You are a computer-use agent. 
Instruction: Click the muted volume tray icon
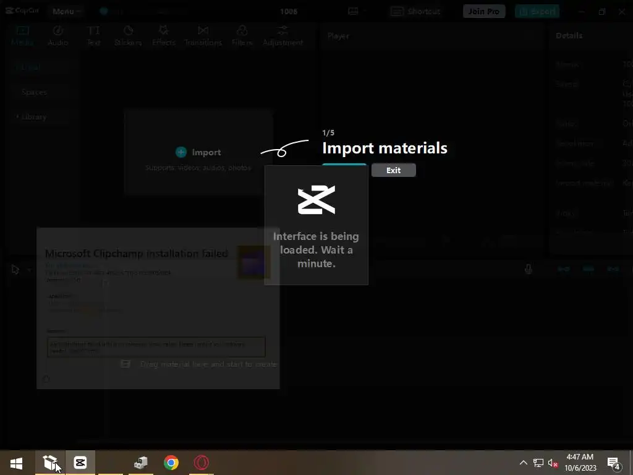coord(553,463)
